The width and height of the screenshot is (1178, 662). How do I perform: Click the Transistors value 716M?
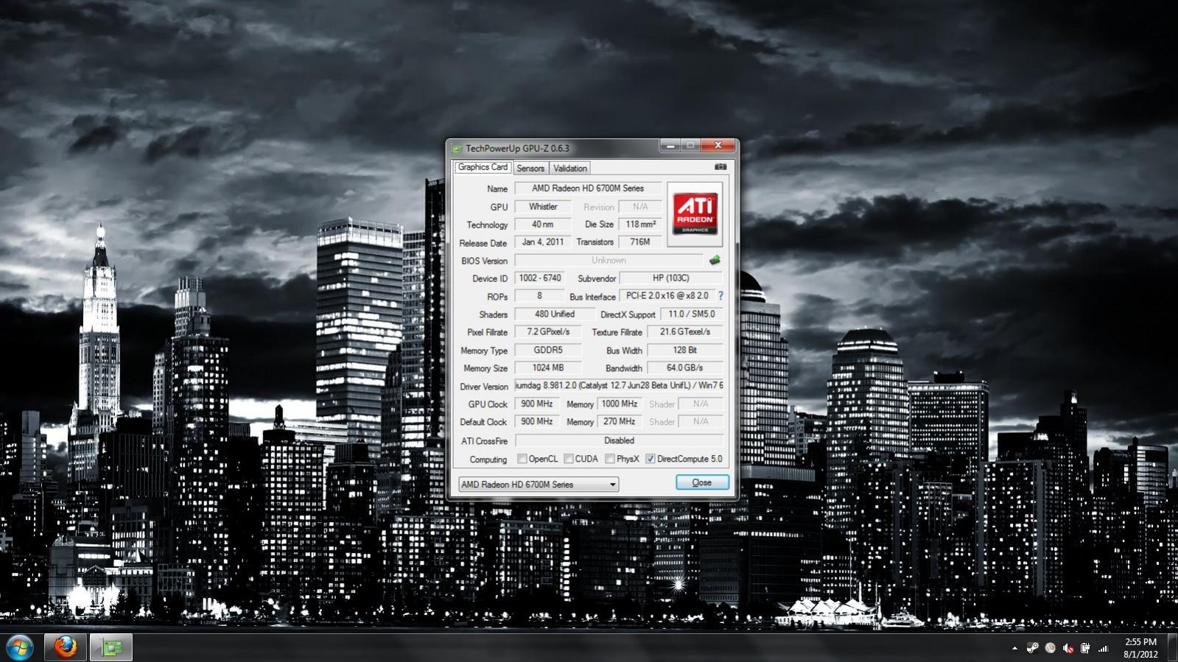pyautogui.click(x=640, y=242)
